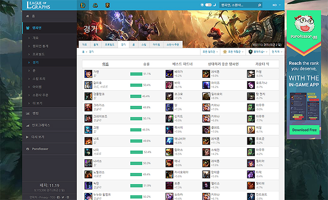
Task: Click the 52.4% win rate bar
Action: (137, 152)
